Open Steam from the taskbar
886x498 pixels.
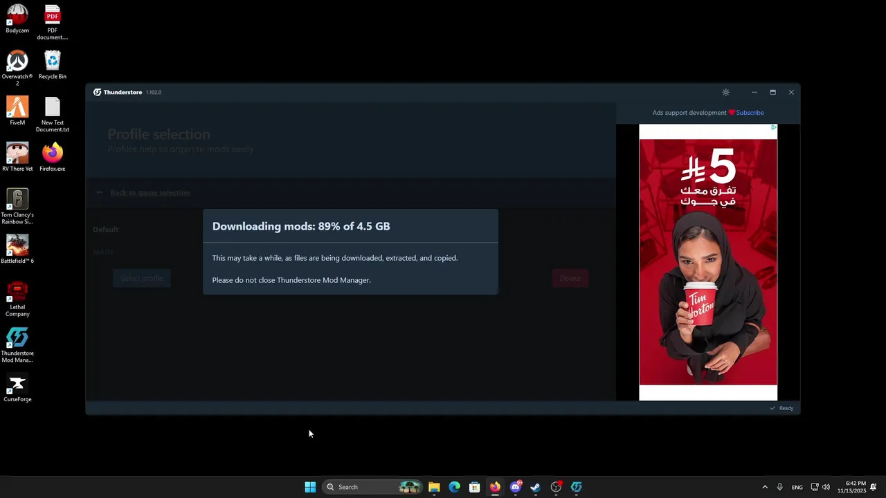(535, 487)
